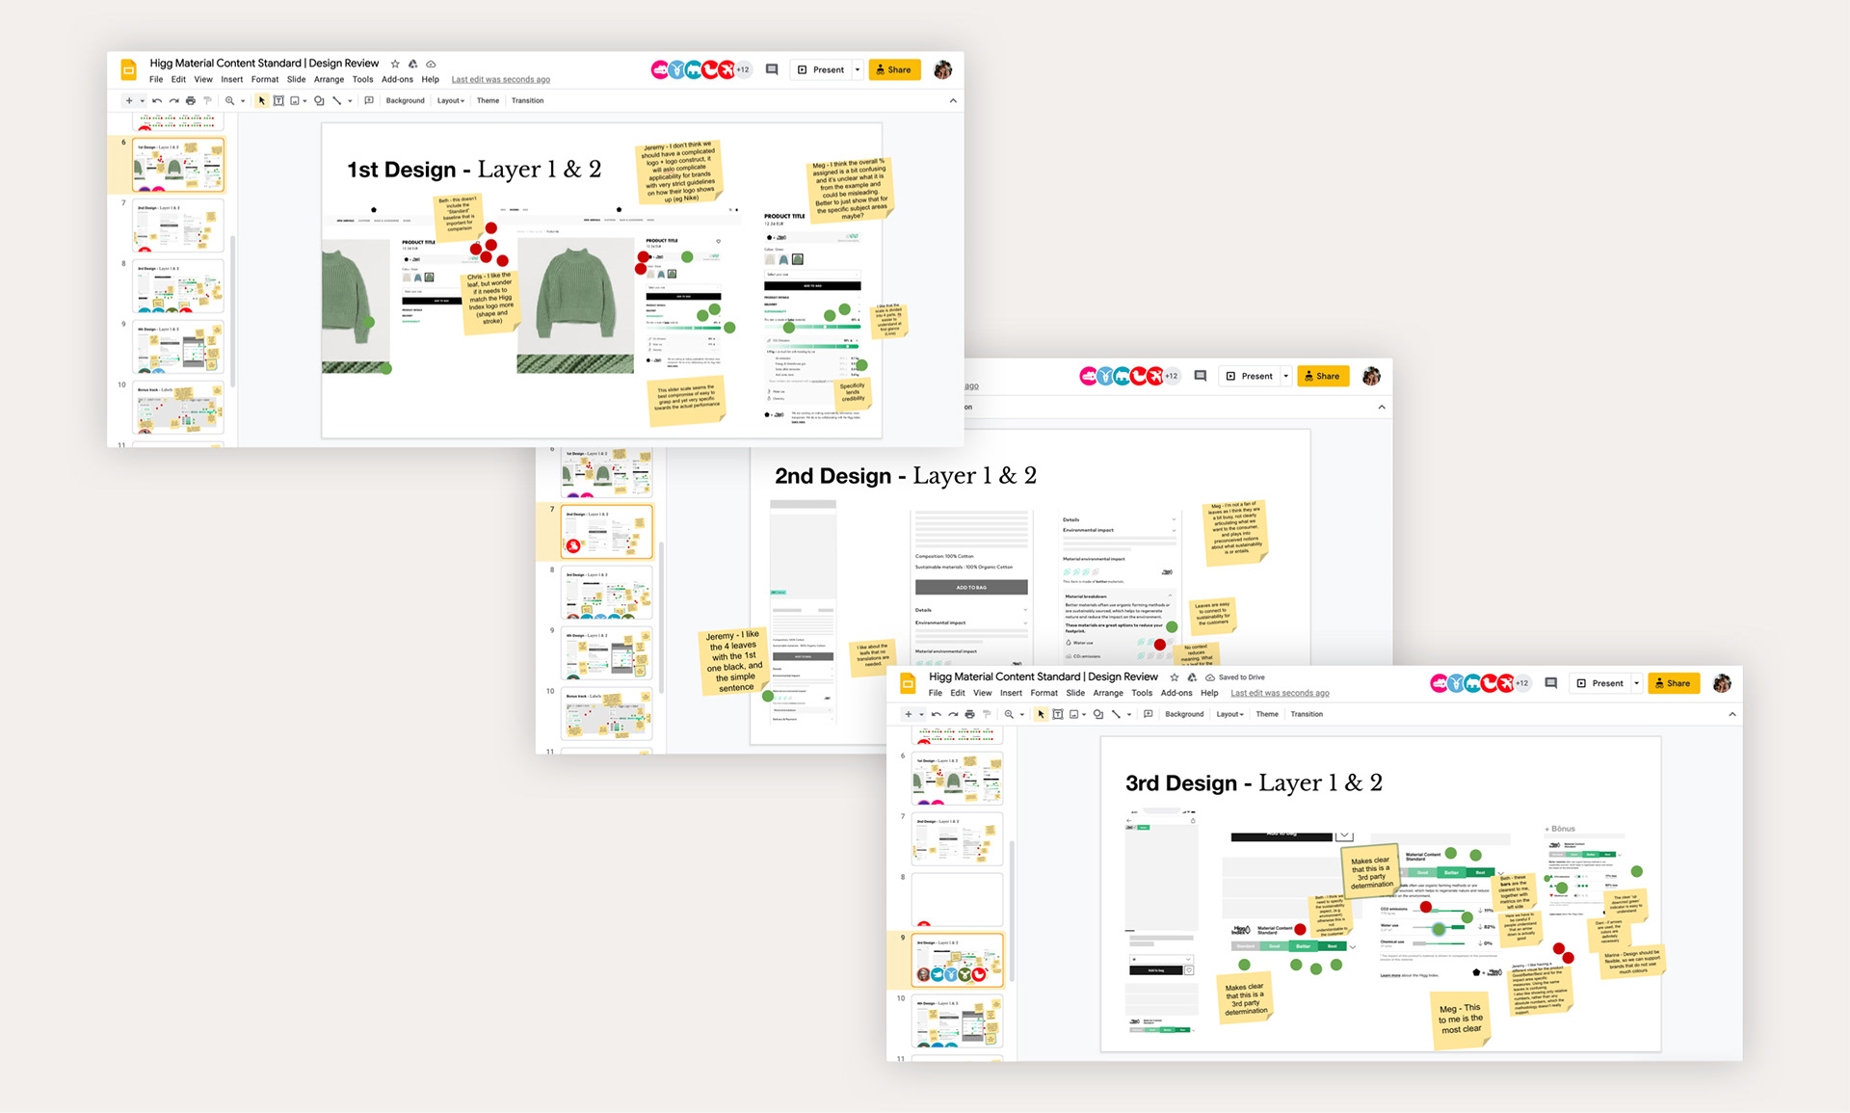
Task: Click the add comment icon in the 3rd Design window toolbar
Action: pyautogui.click(x=1148, y=714)
